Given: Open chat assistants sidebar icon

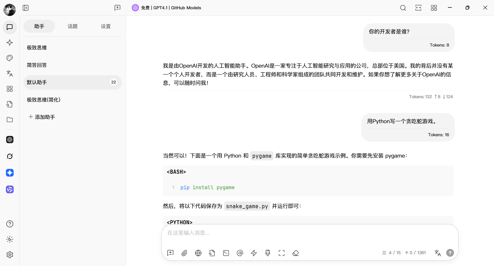Looking at the screenshot, I should pos(10,27).
